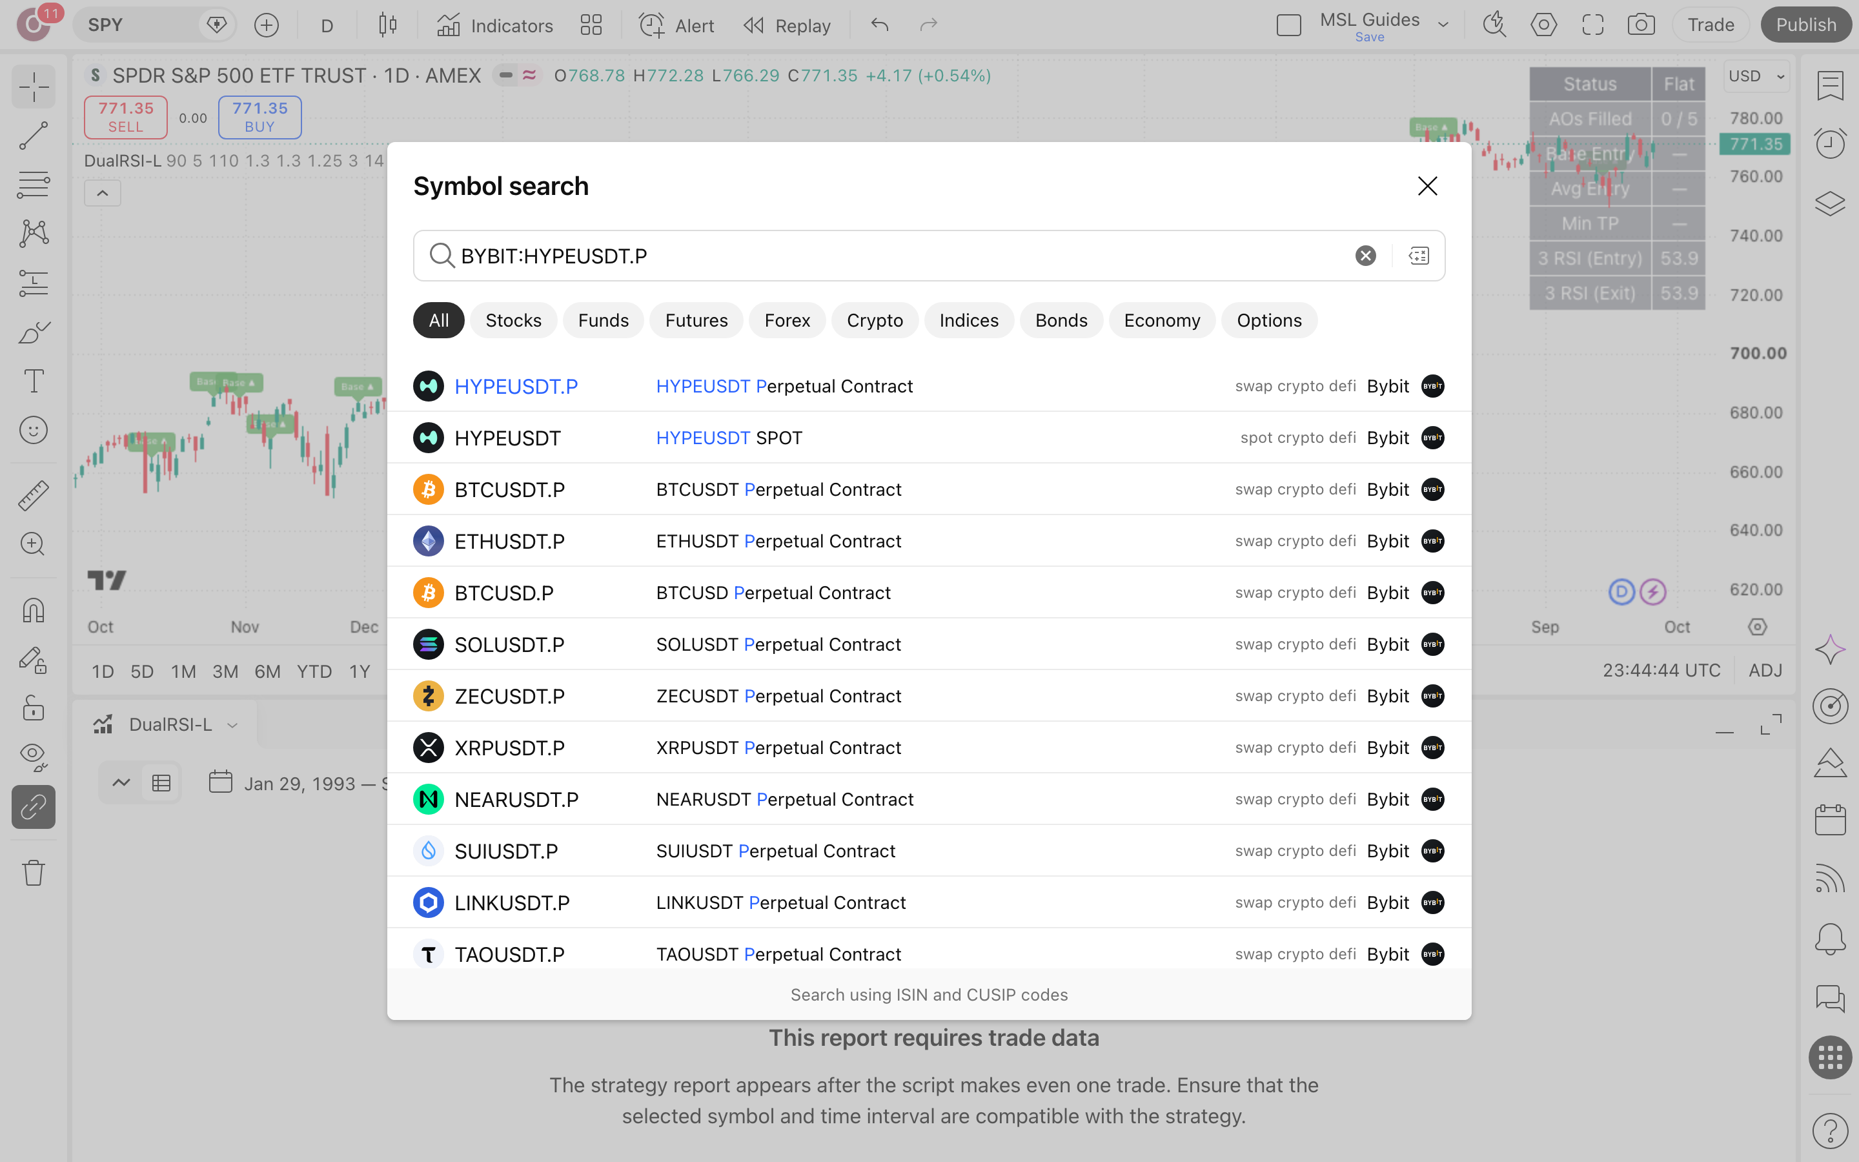Open indicator templates grid
1859x1162 pixels.
pos(591,25)
